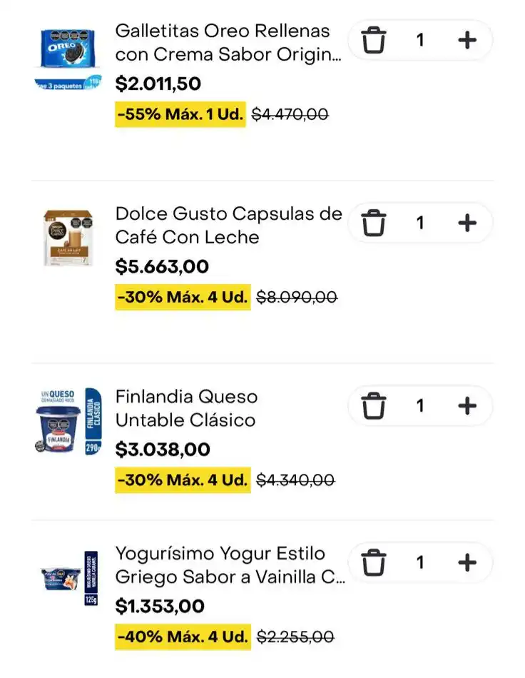
Task: Delete Yogurísimo yogur from cart
Action: click(373, 563)
